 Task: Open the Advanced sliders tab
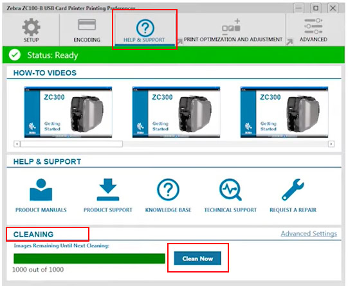(x=313, y=30)
